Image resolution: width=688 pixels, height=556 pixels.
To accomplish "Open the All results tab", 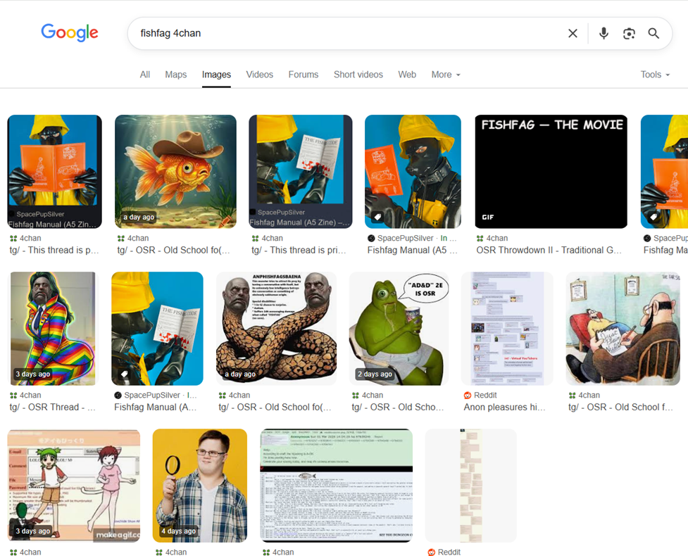I will pos(145,75).
